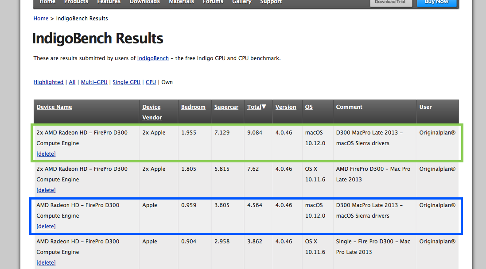Screen dimensions: 486x269
Task: Click the Download Trial button
Action: click(x=391, y=3)
